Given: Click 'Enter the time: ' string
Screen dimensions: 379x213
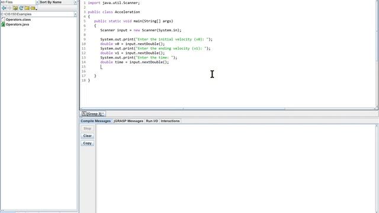Looking at the screenshot, I should [155, 58].
